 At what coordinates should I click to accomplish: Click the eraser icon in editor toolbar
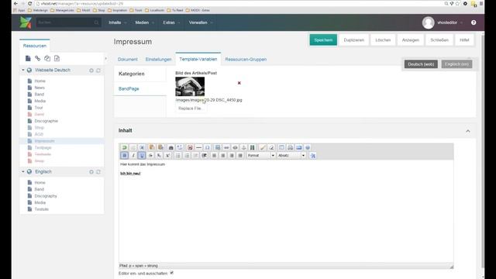coord(271,147)
